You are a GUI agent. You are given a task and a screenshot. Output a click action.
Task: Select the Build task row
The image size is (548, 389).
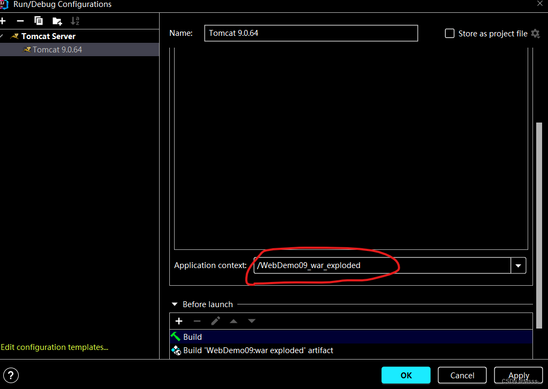tap(351, 337)
